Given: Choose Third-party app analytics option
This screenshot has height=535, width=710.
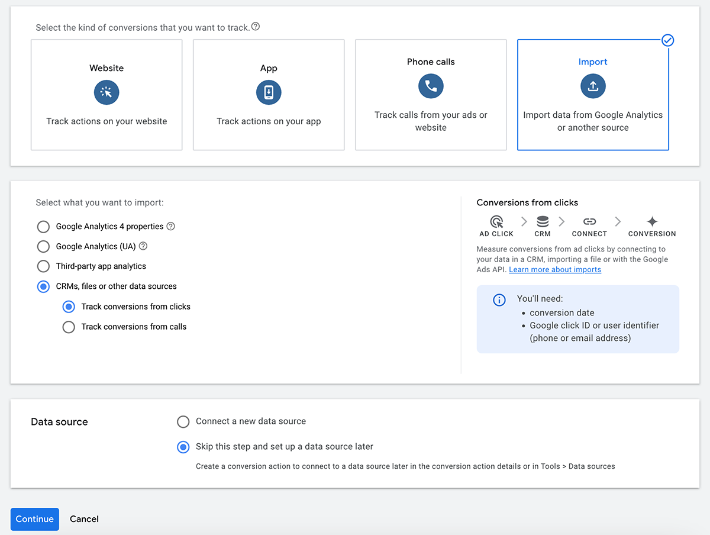Looking at the screenshot, I should pyautogui.click(x=43, y=266).
